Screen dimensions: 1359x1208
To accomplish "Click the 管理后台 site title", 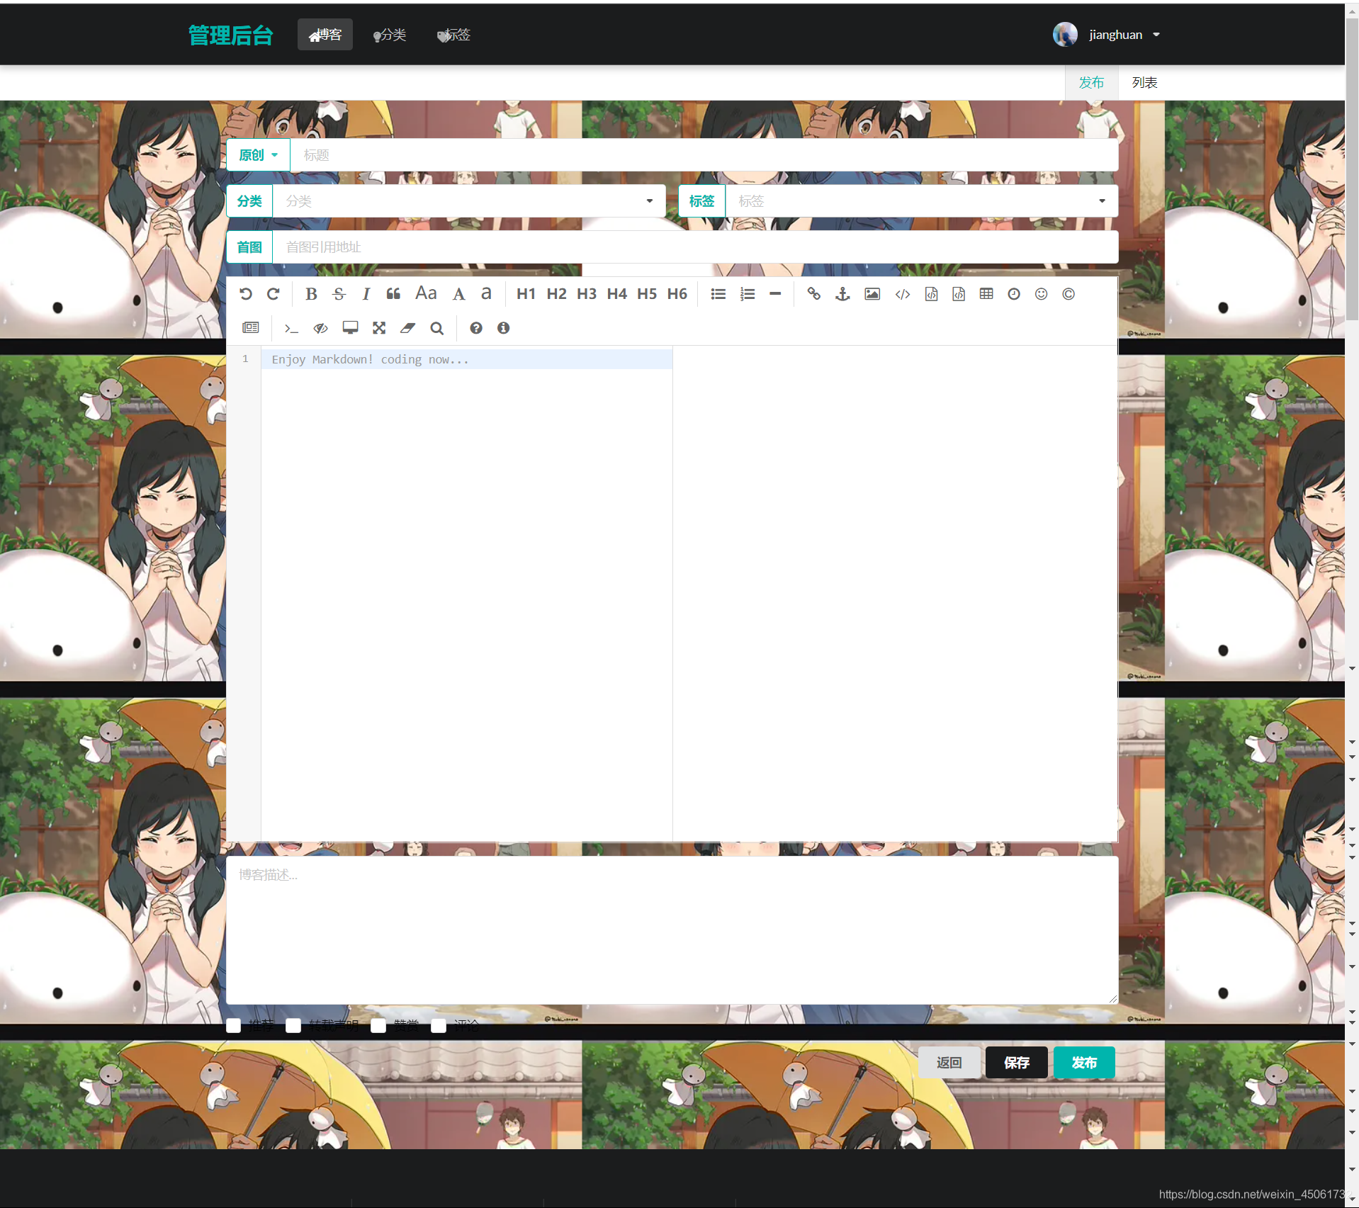I will 231,35.
